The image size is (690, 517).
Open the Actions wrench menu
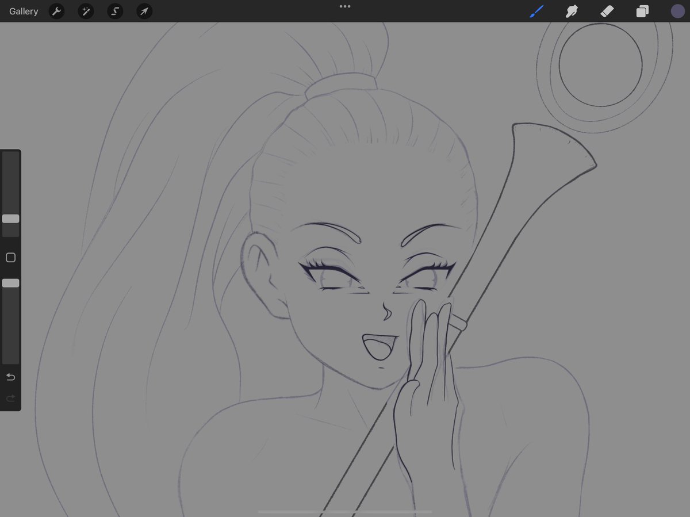[56, 11]
